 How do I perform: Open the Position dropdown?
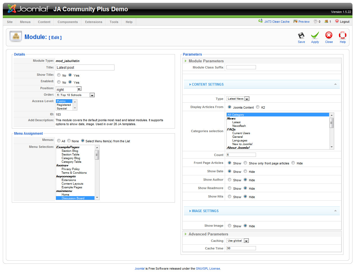tap(79, 89)
